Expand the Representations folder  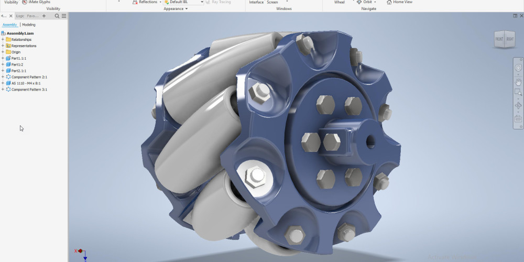pyautogui.click(x=3, y=46)
